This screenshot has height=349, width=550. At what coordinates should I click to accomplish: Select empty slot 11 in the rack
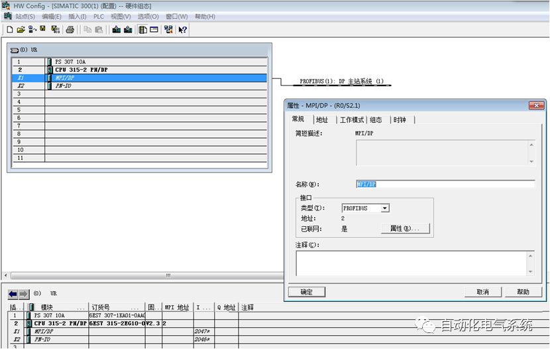[x=139, y=158]
